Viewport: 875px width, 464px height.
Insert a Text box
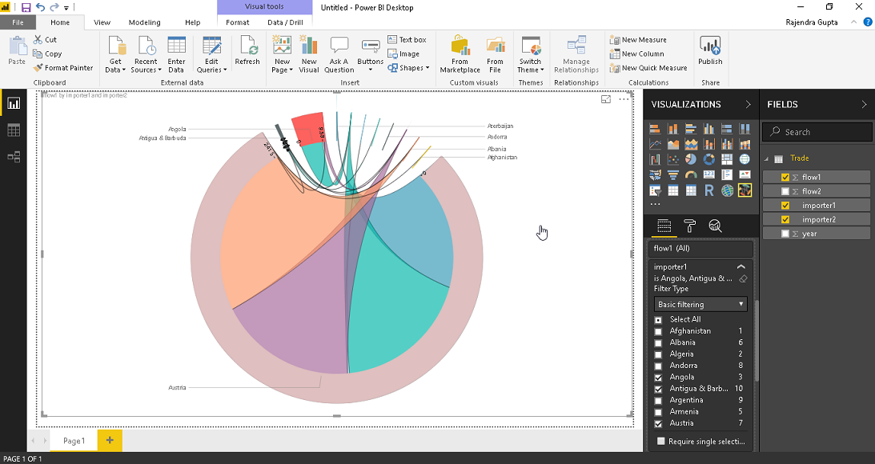pos(407,39)
